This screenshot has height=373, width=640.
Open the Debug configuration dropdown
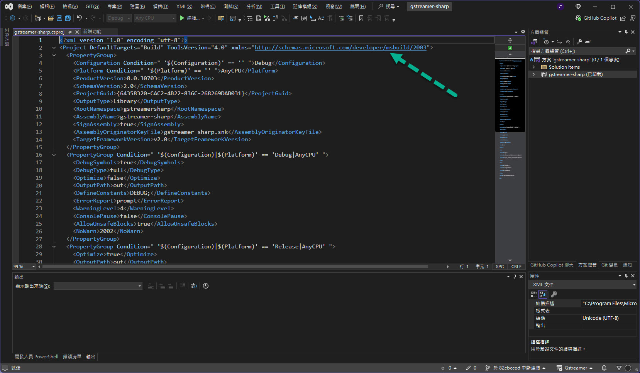point(119,18)
